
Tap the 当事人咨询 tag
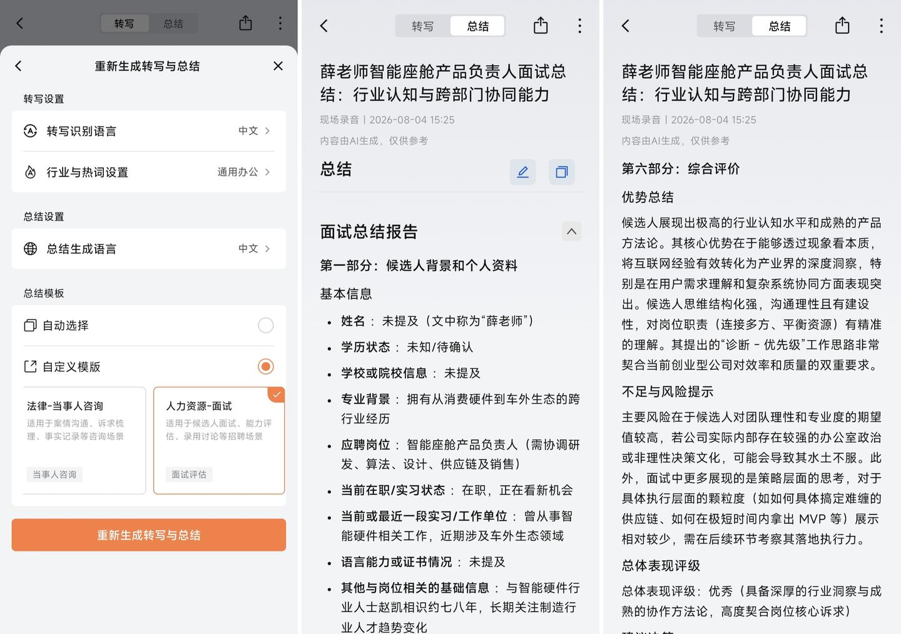coord(54,475)
